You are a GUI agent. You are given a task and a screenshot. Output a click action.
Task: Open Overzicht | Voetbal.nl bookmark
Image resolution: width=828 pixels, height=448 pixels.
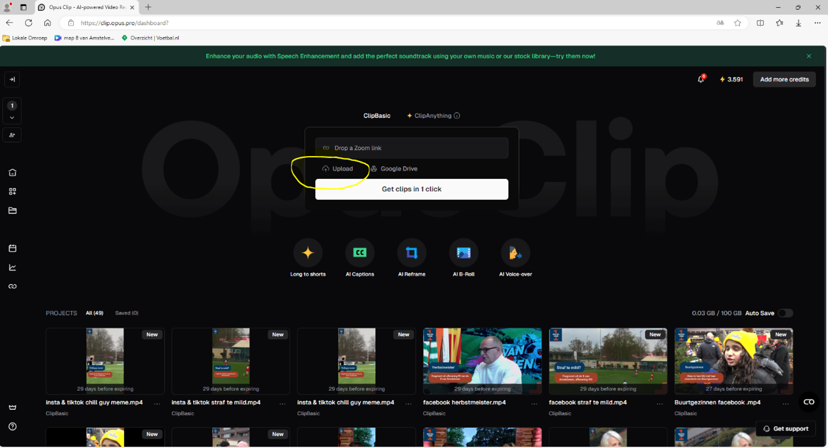(150, 38)
